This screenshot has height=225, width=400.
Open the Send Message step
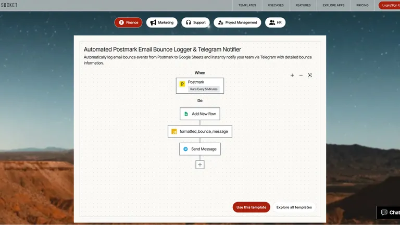pyautogui.click(x=200, y=149)
